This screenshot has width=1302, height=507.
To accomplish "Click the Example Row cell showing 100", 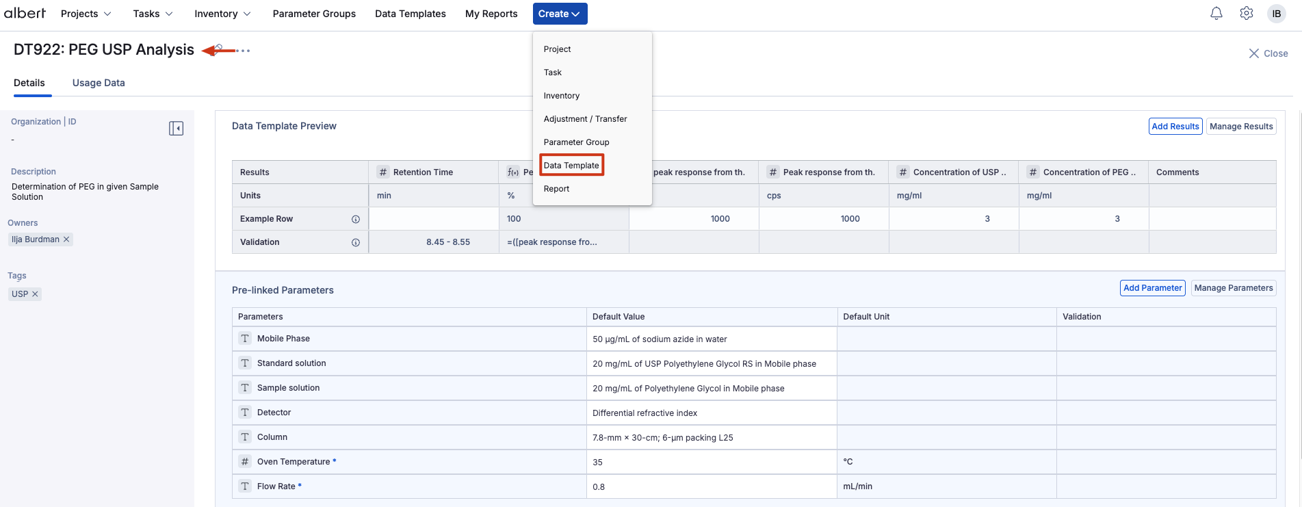I will pyautogui.click(x=564, y=219).
